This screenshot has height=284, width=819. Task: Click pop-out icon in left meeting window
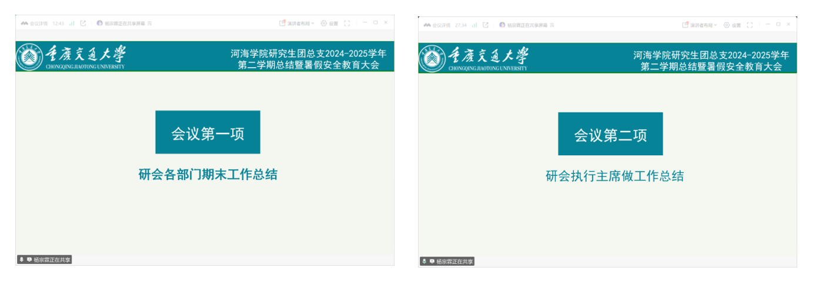[x=83, y=24]
